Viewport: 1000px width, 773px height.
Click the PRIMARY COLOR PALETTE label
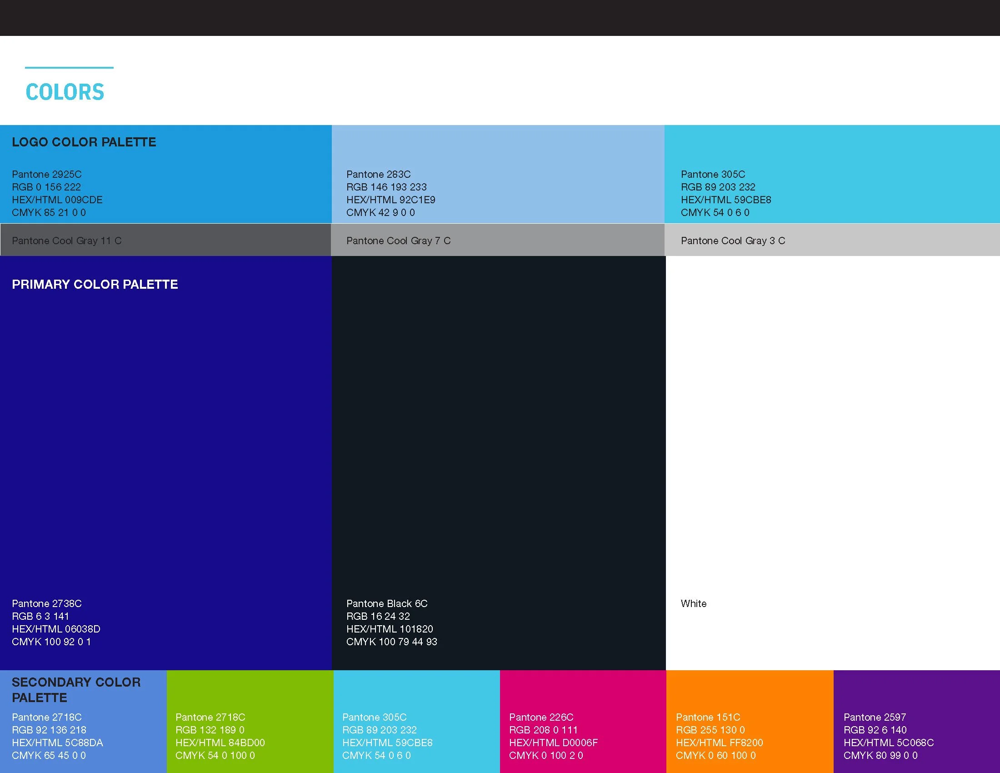click(95, 284)
